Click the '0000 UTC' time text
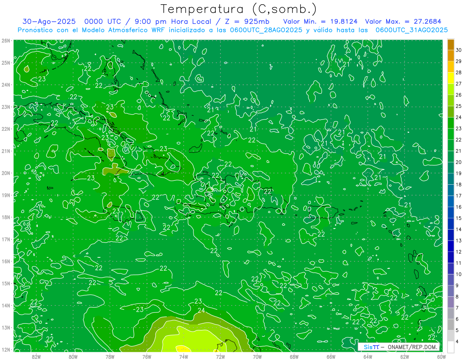Screen dimensions: 469x362 (104, 21)
